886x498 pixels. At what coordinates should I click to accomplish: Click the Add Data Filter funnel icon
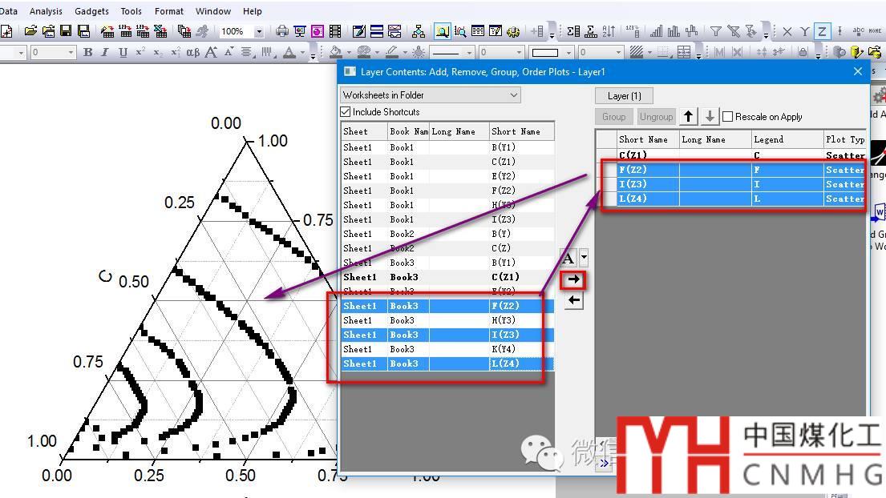click(716, 31)
